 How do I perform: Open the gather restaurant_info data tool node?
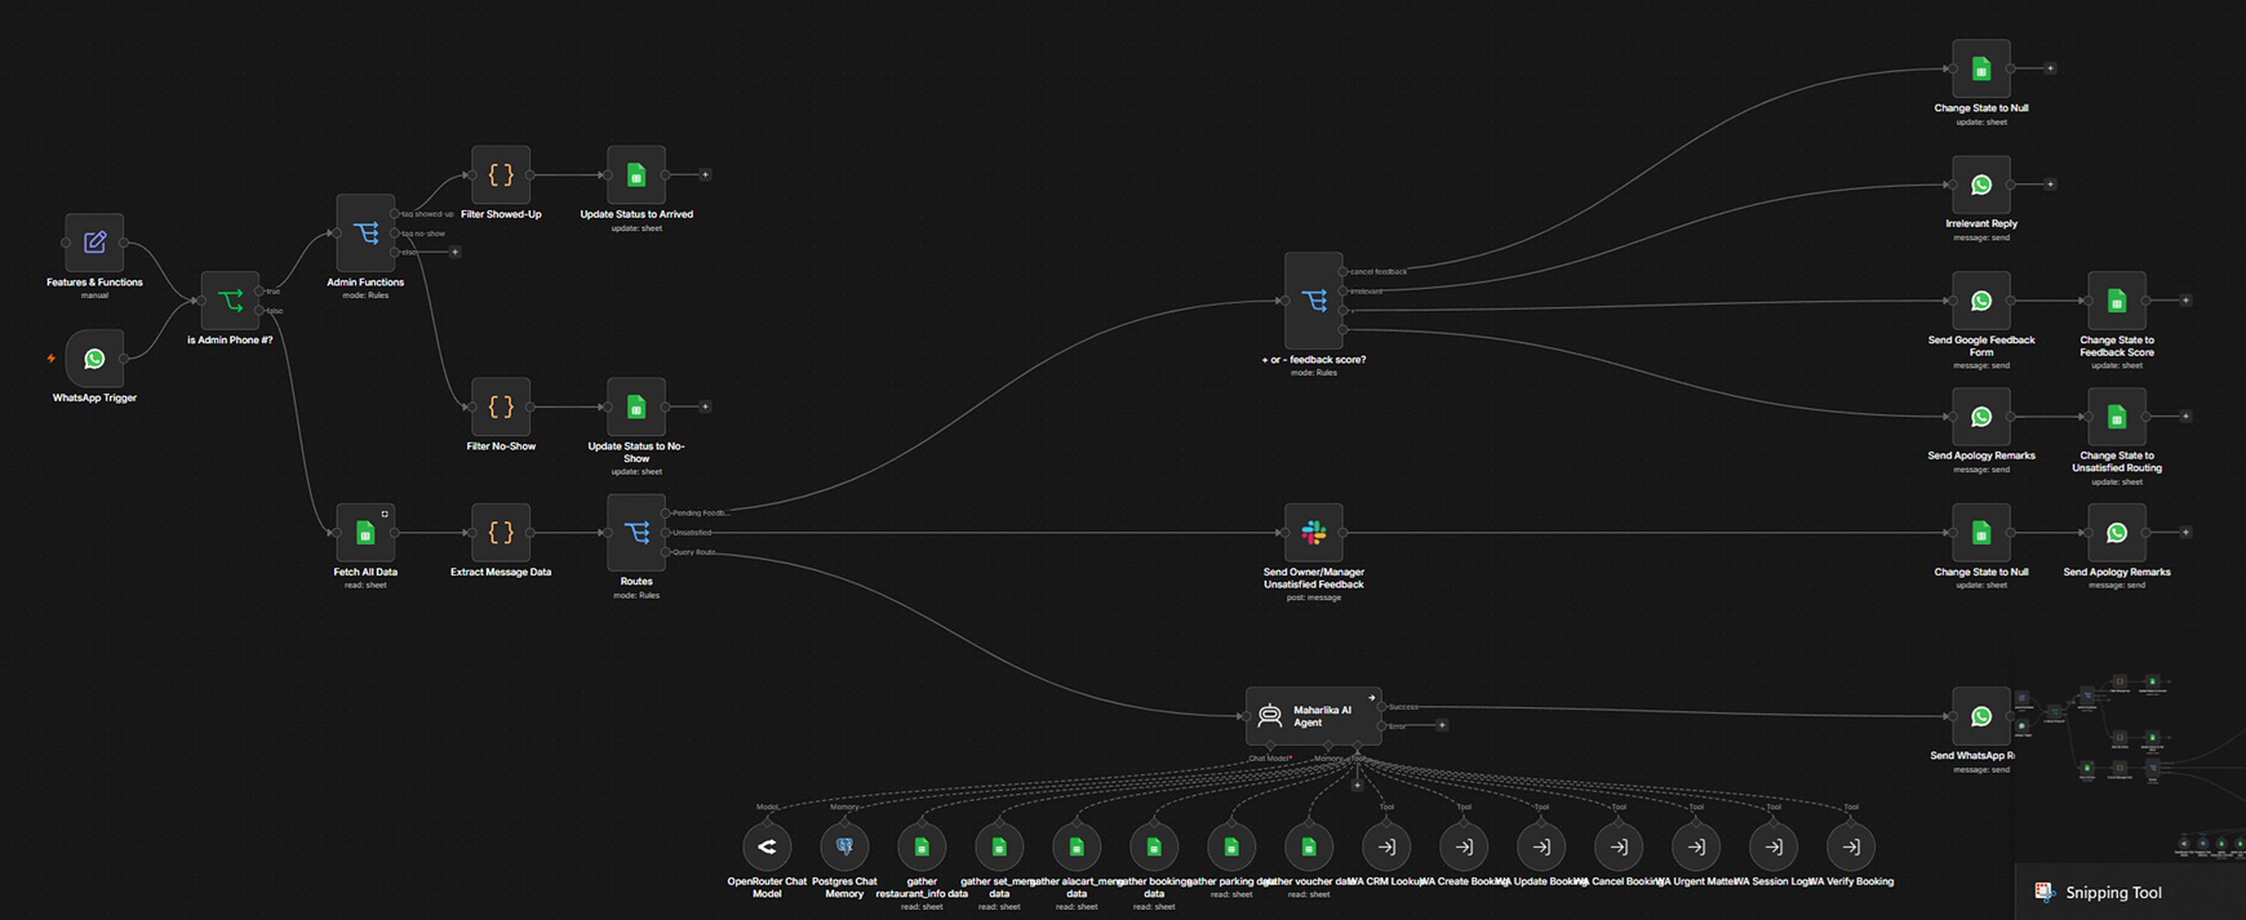point(922,846)
